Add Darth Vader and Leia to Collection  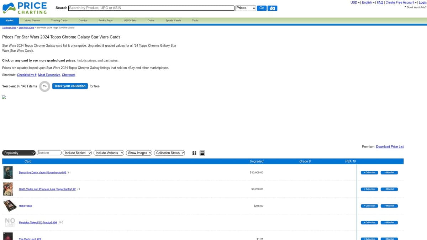tap(369, 189)
